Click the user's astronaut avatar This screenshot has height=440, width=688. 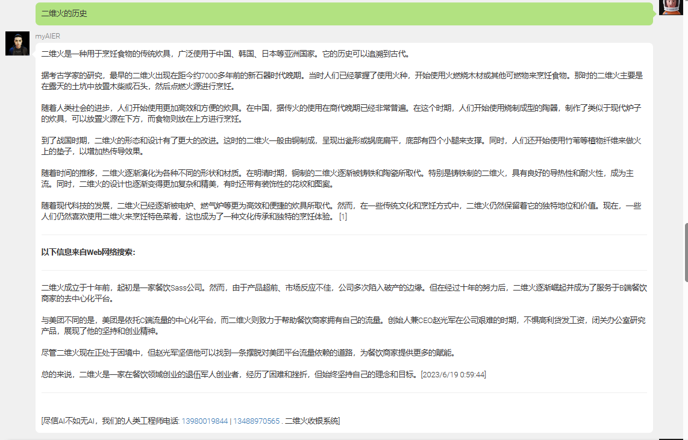coord(671,7)
